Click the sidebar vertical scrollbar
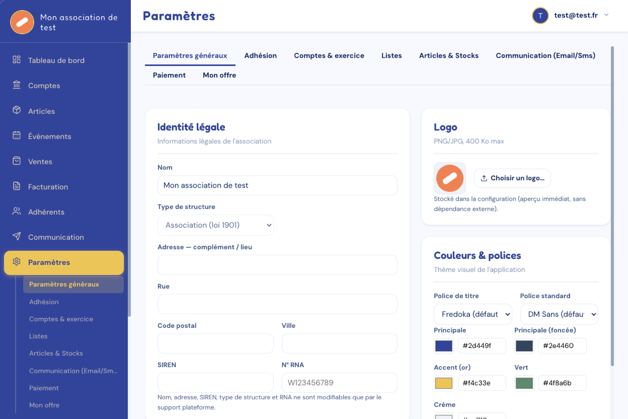The width and height of the screenshot is (628, 419). tap(129, 180)
